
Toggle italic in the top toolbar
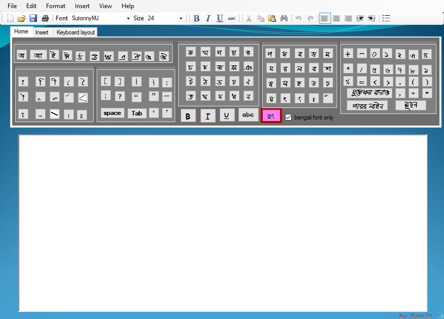[208, 18]
